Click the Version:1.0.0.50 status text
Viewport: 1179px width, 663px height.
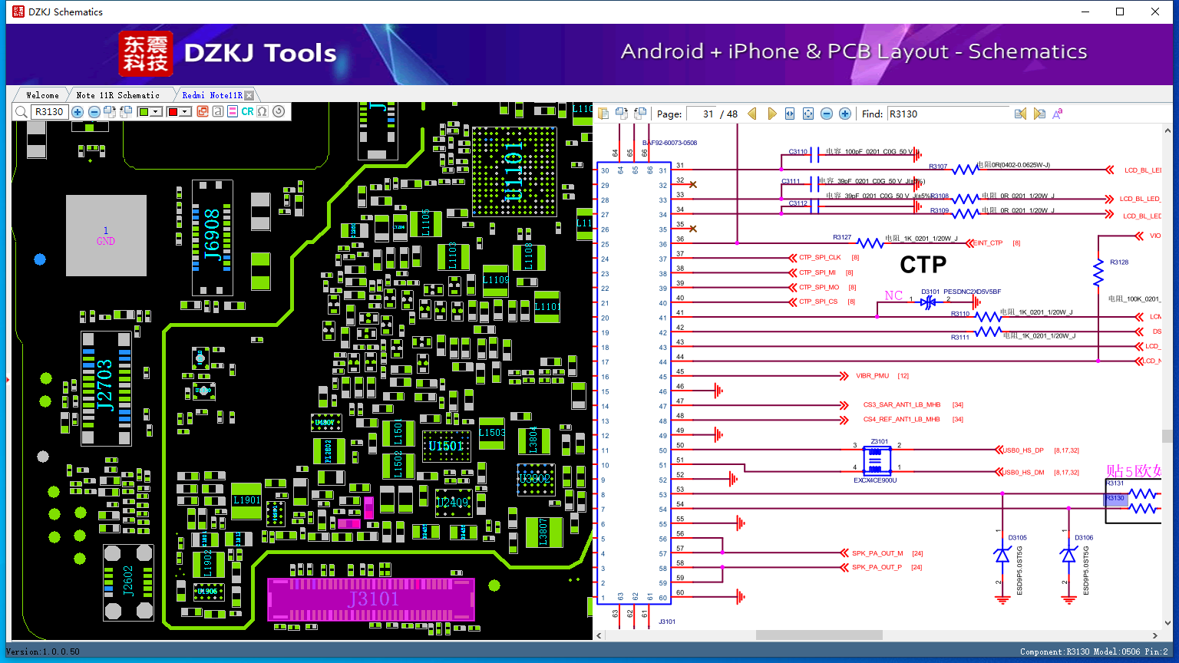[43, 652]
